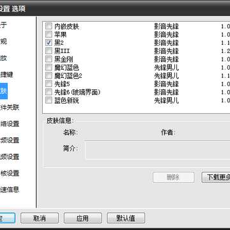
Task: Click author 先锋男儿 in the 蓝色新锐 row
Action: (166, 100)
